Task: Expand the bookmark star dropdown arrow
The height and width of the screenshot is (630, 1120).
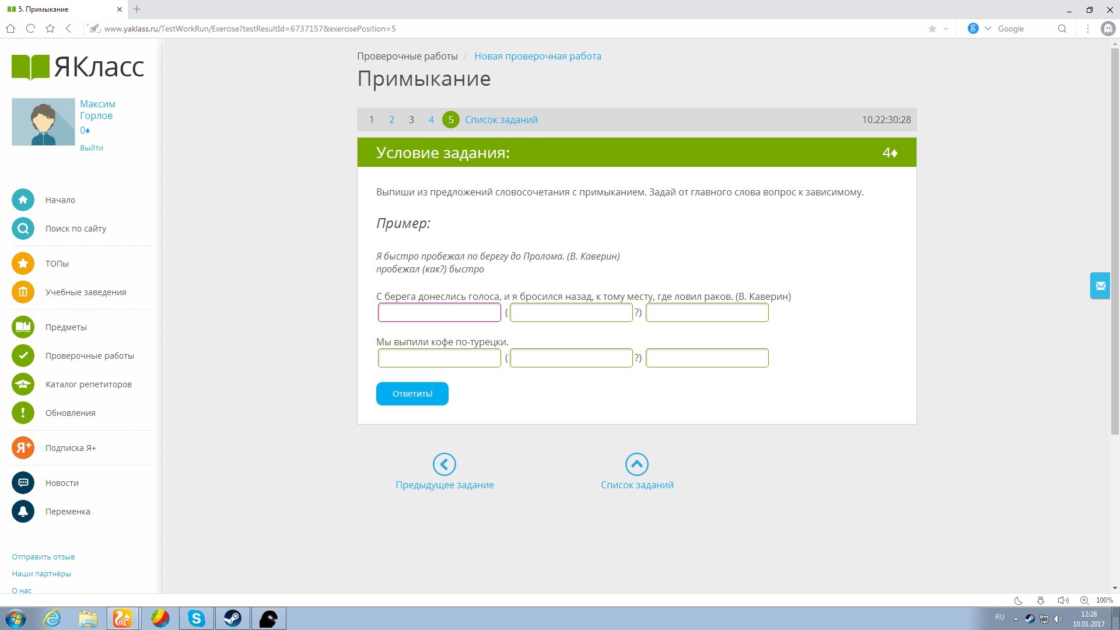Action: point(946,29)
